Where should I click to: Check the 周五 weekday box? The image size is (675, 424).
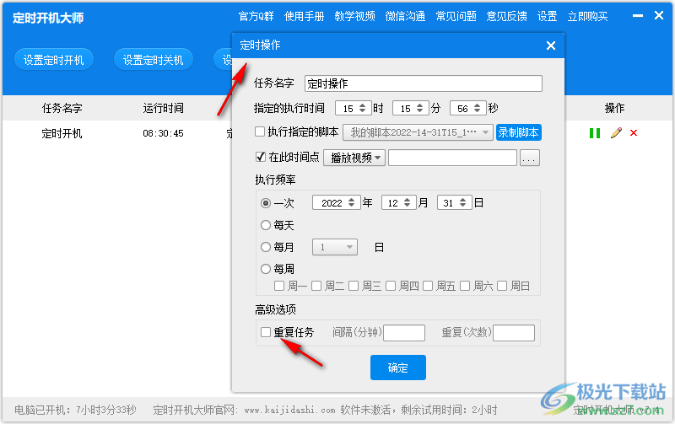[x=428, y=286]
